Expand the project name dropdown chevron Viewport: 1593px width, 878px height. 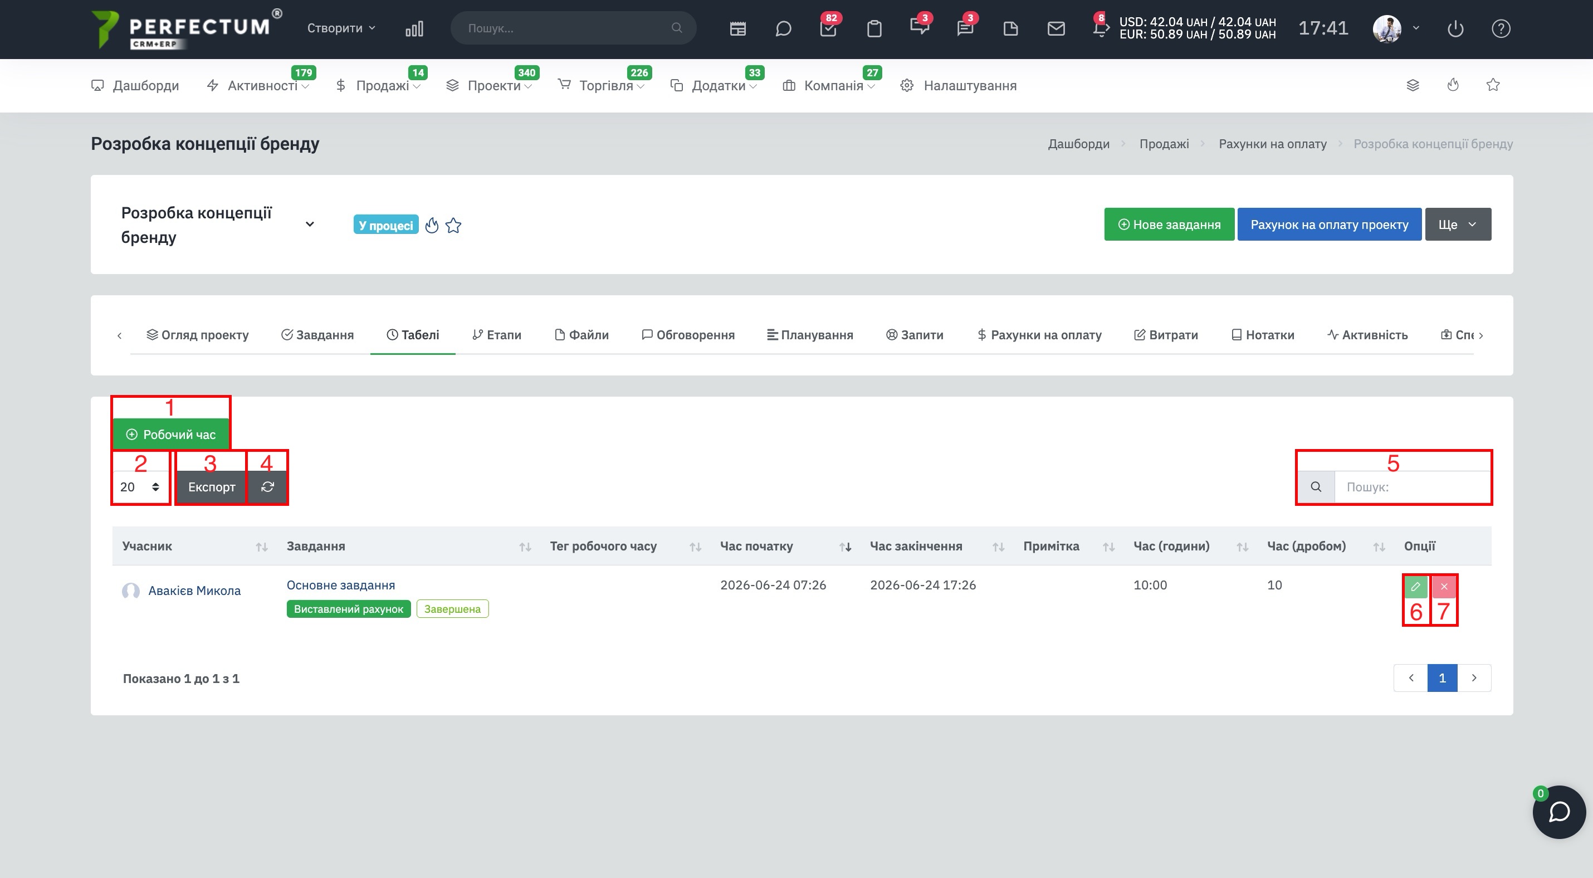pyautogui.click(x=310, y=225)
